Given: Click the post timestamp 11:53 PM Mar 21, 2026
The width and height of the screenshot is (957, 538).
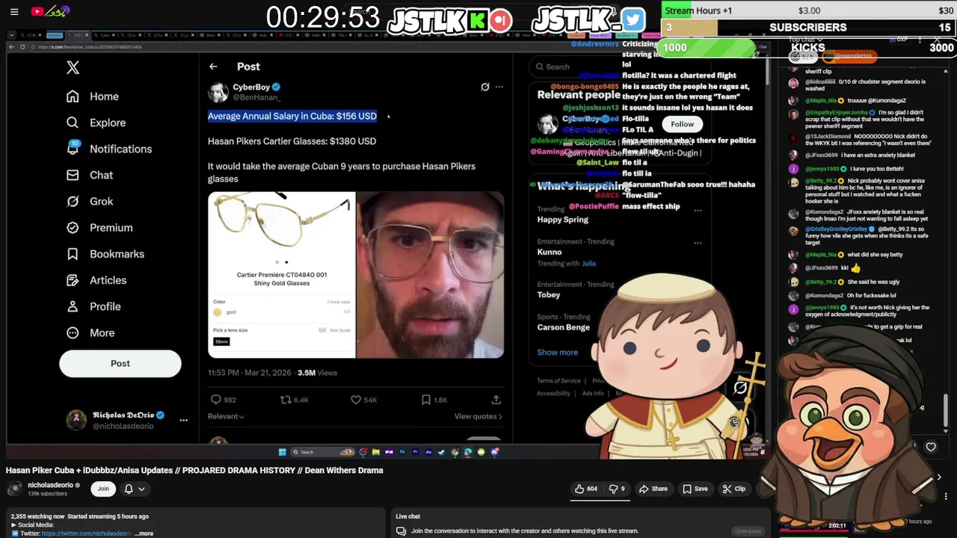Looking at the screenshot, I should pyautogui.click(x=250, y=373).
